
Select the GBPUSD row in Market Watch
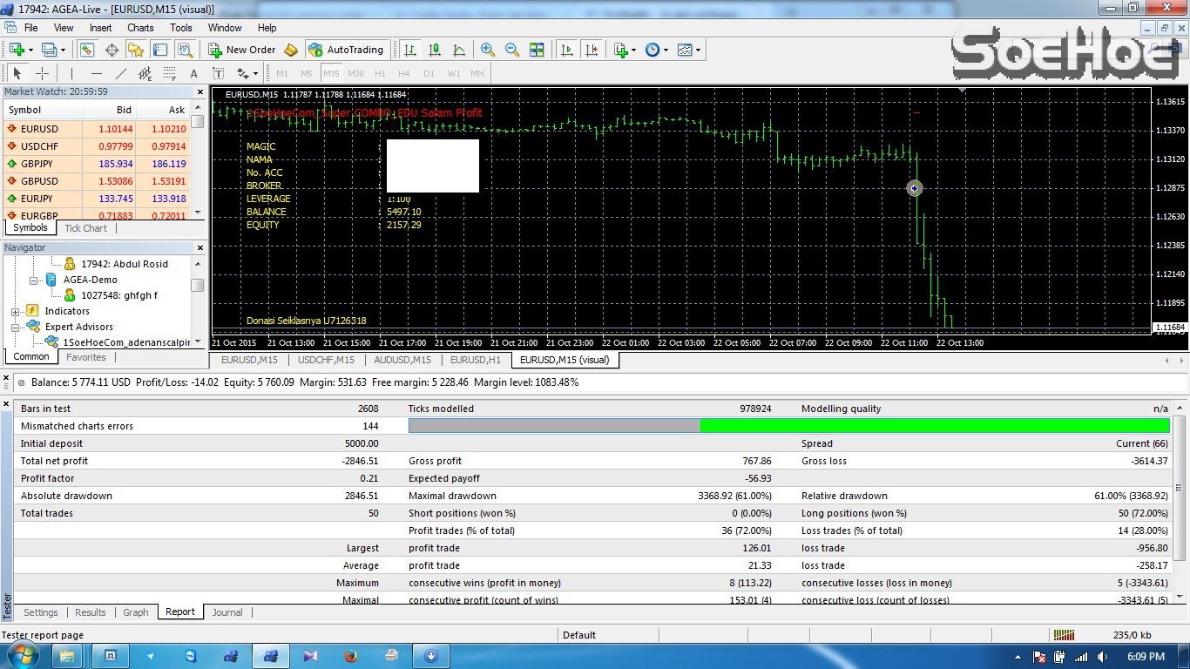40,181
